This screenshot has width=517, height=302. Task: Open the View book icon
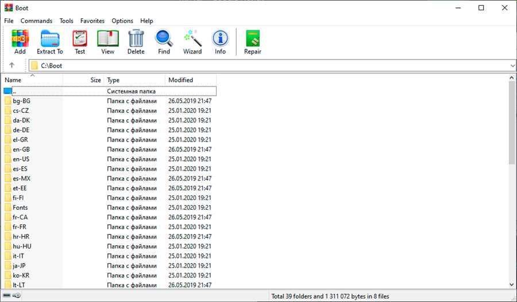click(x=108, y=41)
